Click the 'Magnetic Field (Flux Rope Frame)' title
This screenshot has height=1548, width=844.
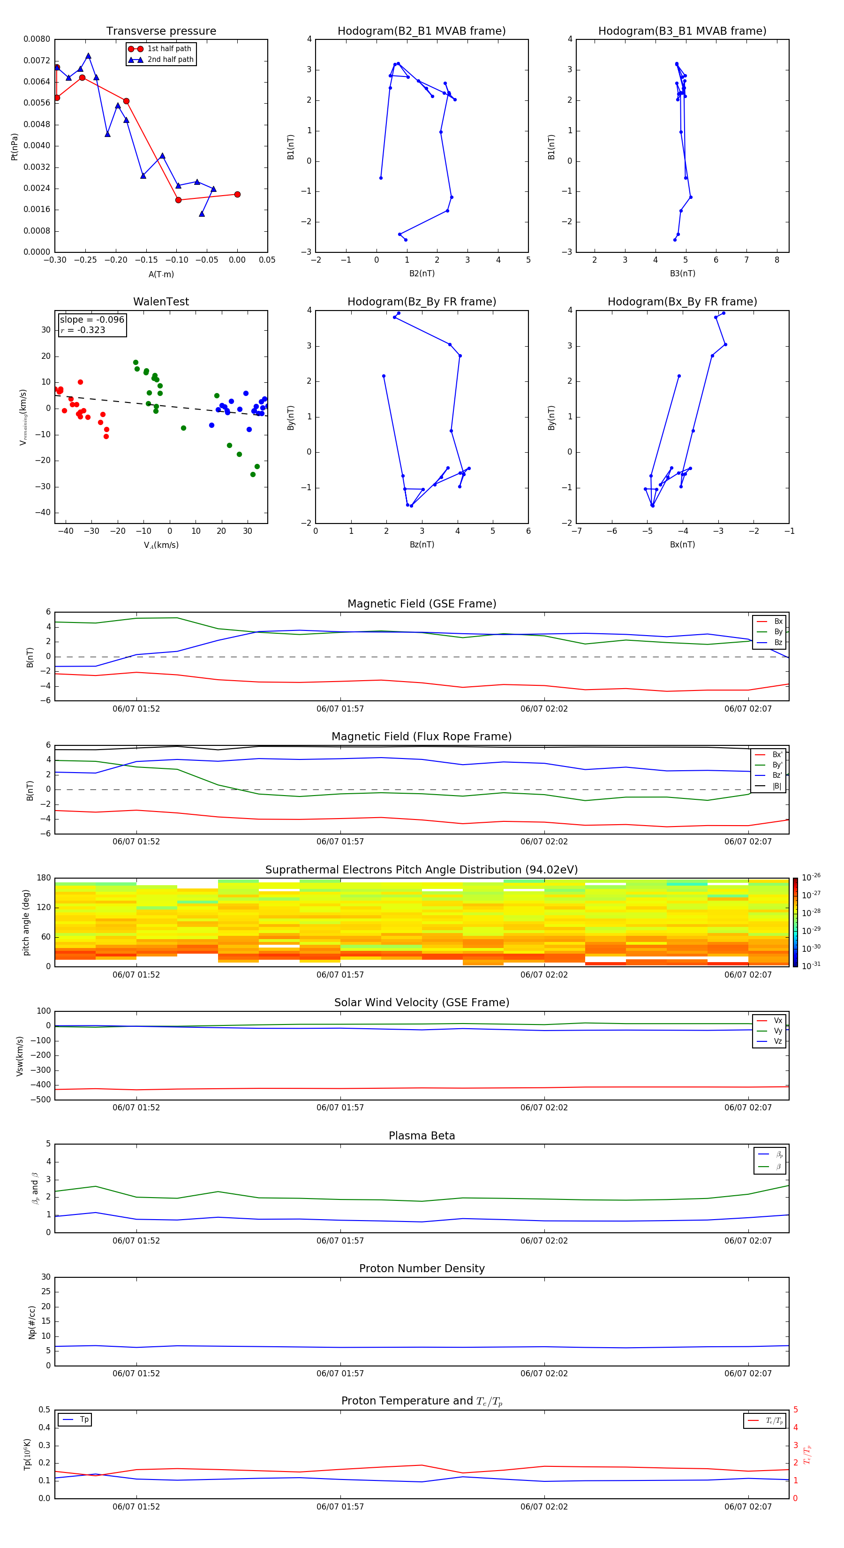(x=422, y=737)
